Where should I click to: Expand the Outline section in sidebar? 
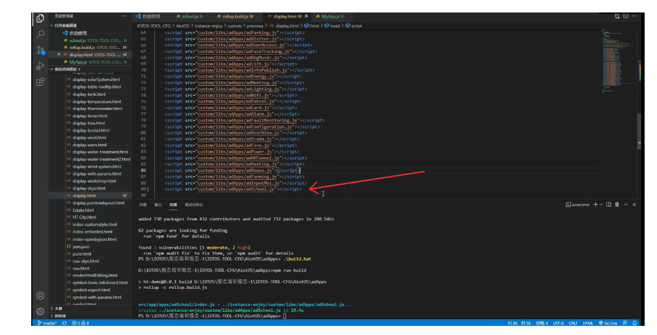(59, 308)
